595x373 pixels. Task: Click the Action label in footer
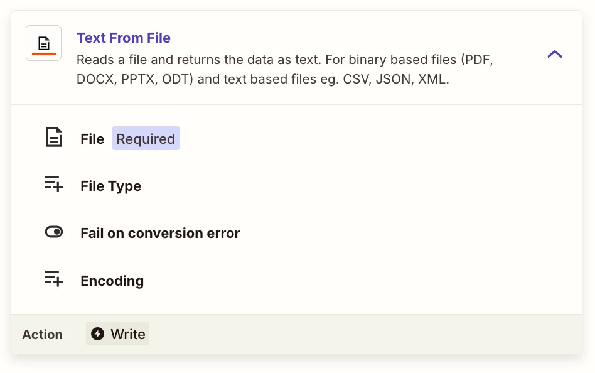[42, 335]
